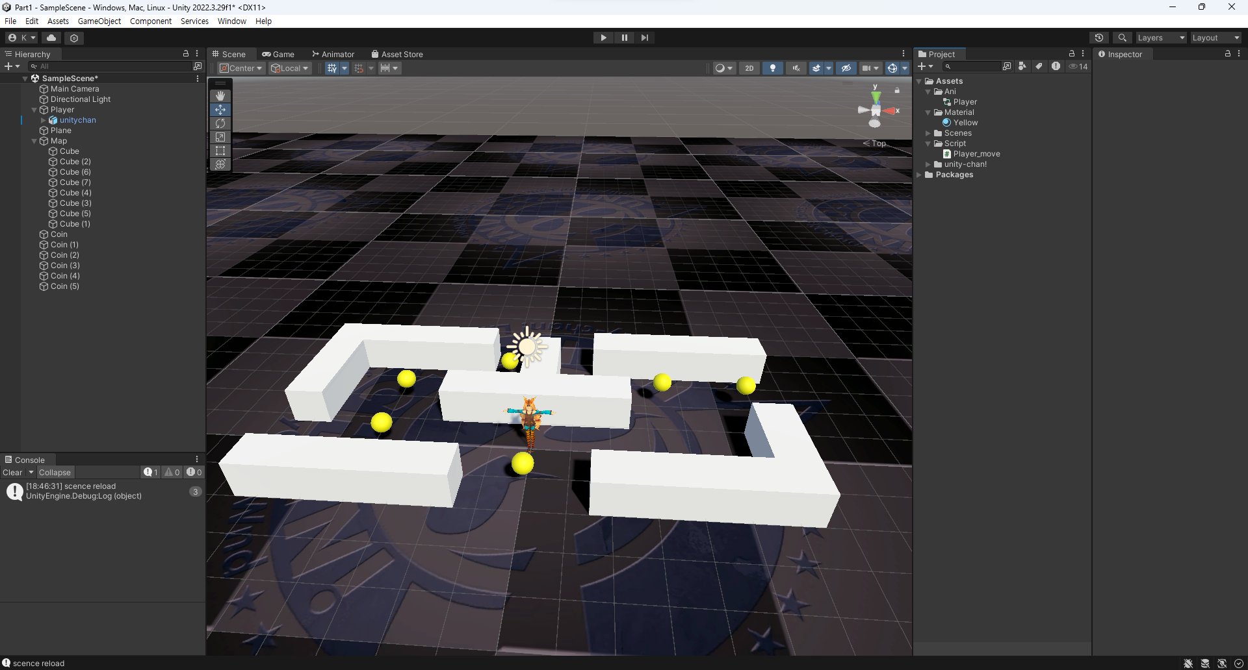The width and height of the screenshot is (1248, 670).
Task: Click the Debug Mode icon in the status bar
Action: coord(1188,664)
